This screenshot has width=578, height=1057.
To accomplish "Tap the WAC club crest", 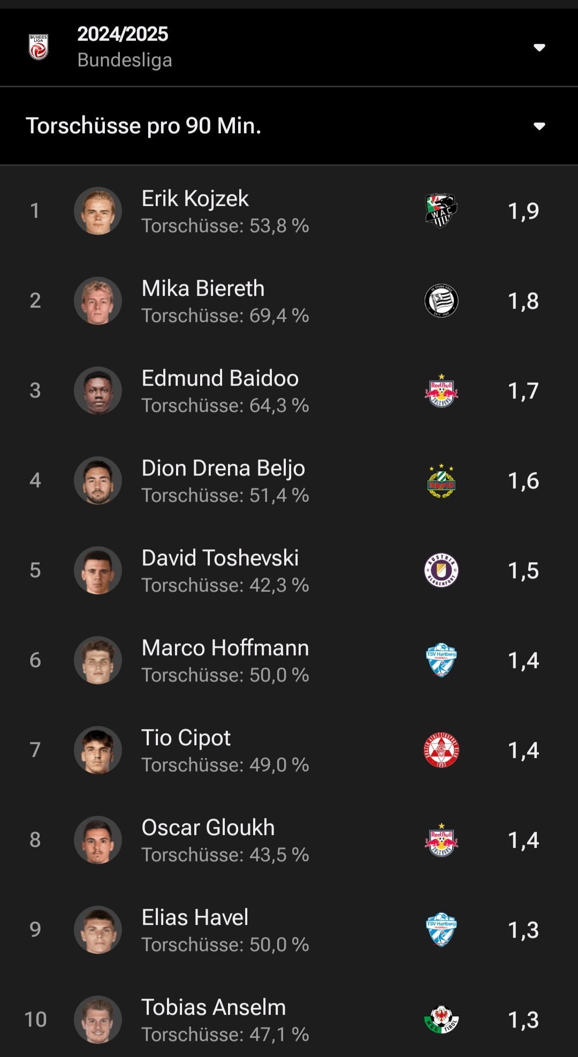I will click(x=441, y=211).
